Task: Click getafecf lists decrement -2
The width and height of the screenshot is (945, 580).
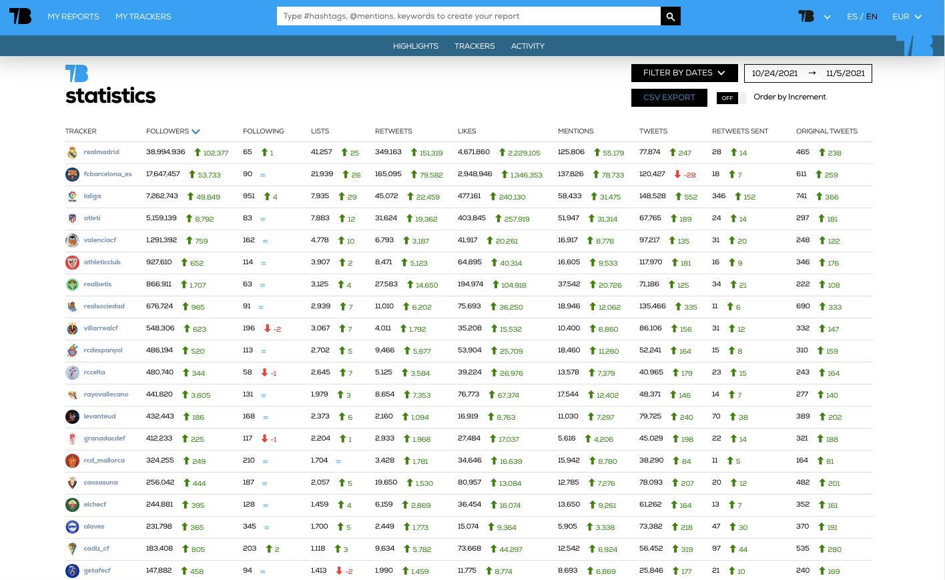Action: tap(348, 571)
